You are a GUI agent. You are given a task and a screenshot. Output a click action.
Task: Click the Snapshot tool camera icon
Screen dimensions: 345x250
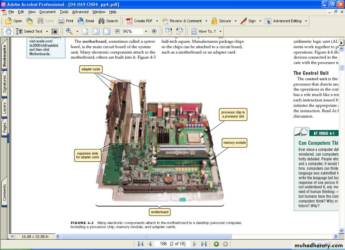click(55, 31)
